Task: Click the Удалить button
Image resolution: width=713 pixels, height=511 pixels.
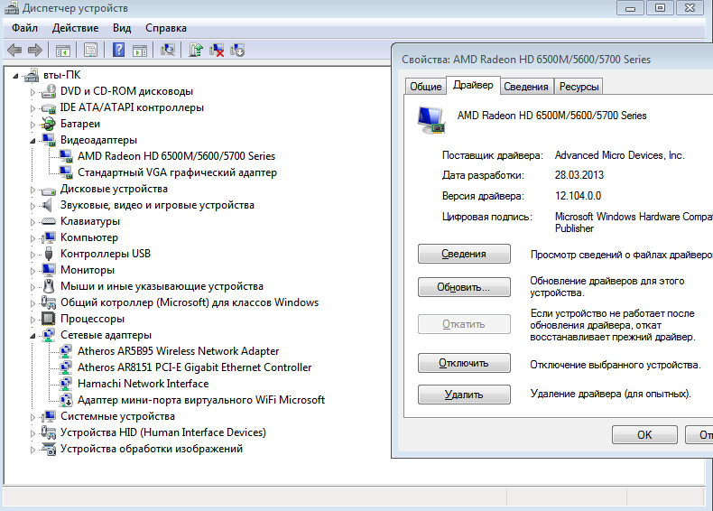Action: pos(464,395)
